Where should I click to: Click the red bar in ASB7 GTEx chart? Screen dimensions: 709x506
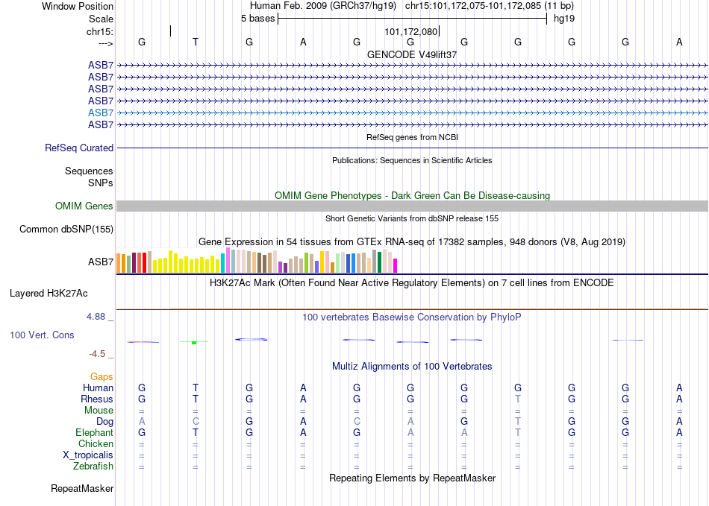144,263
